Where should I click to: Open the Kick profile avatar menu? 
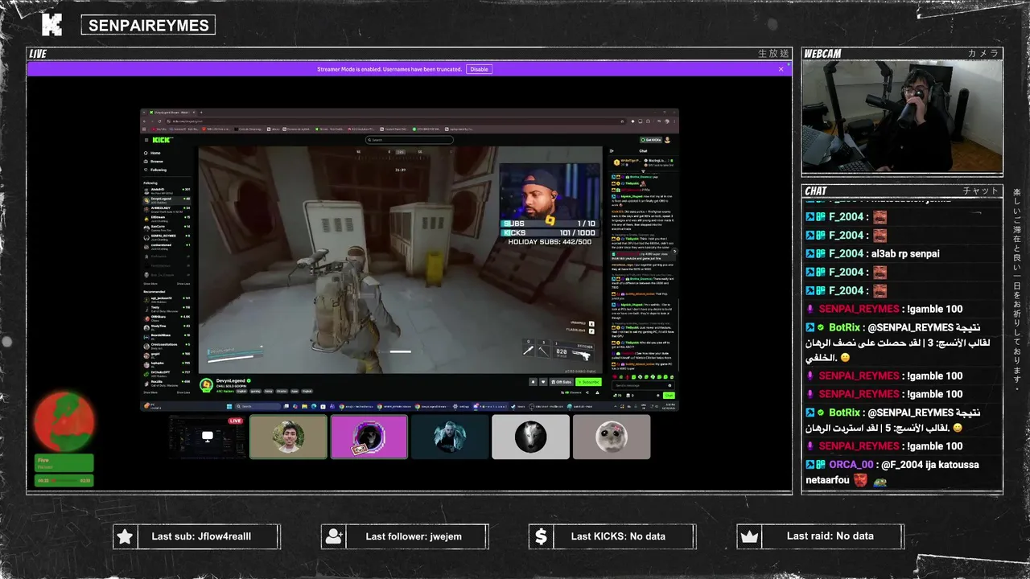pyautogui.click(x=667, y=140)
